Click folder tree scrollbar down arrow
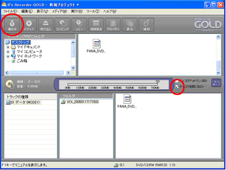This screenshot has width=226, height=170. pyautogui.click(x=73, y=68)
